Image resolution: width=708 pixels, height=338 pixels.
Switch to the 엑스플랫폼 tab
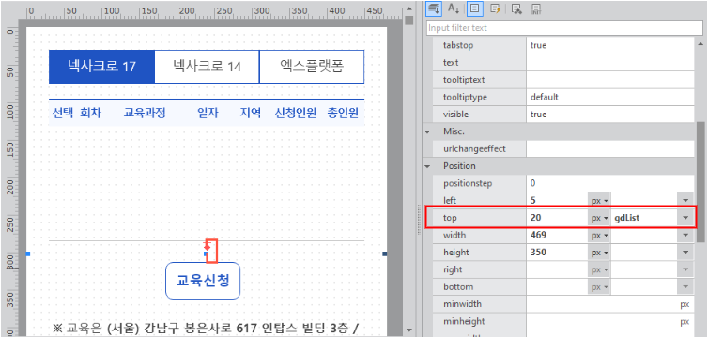312,67
